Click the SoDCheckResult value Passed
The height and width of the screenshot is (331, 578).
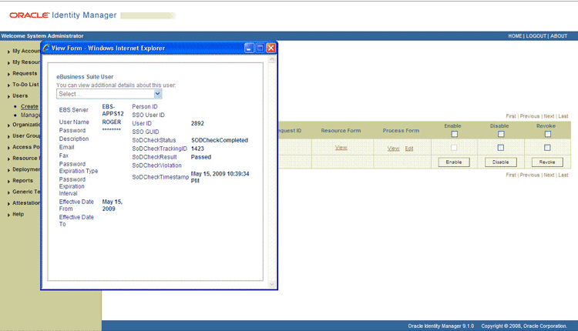[201, 157]
